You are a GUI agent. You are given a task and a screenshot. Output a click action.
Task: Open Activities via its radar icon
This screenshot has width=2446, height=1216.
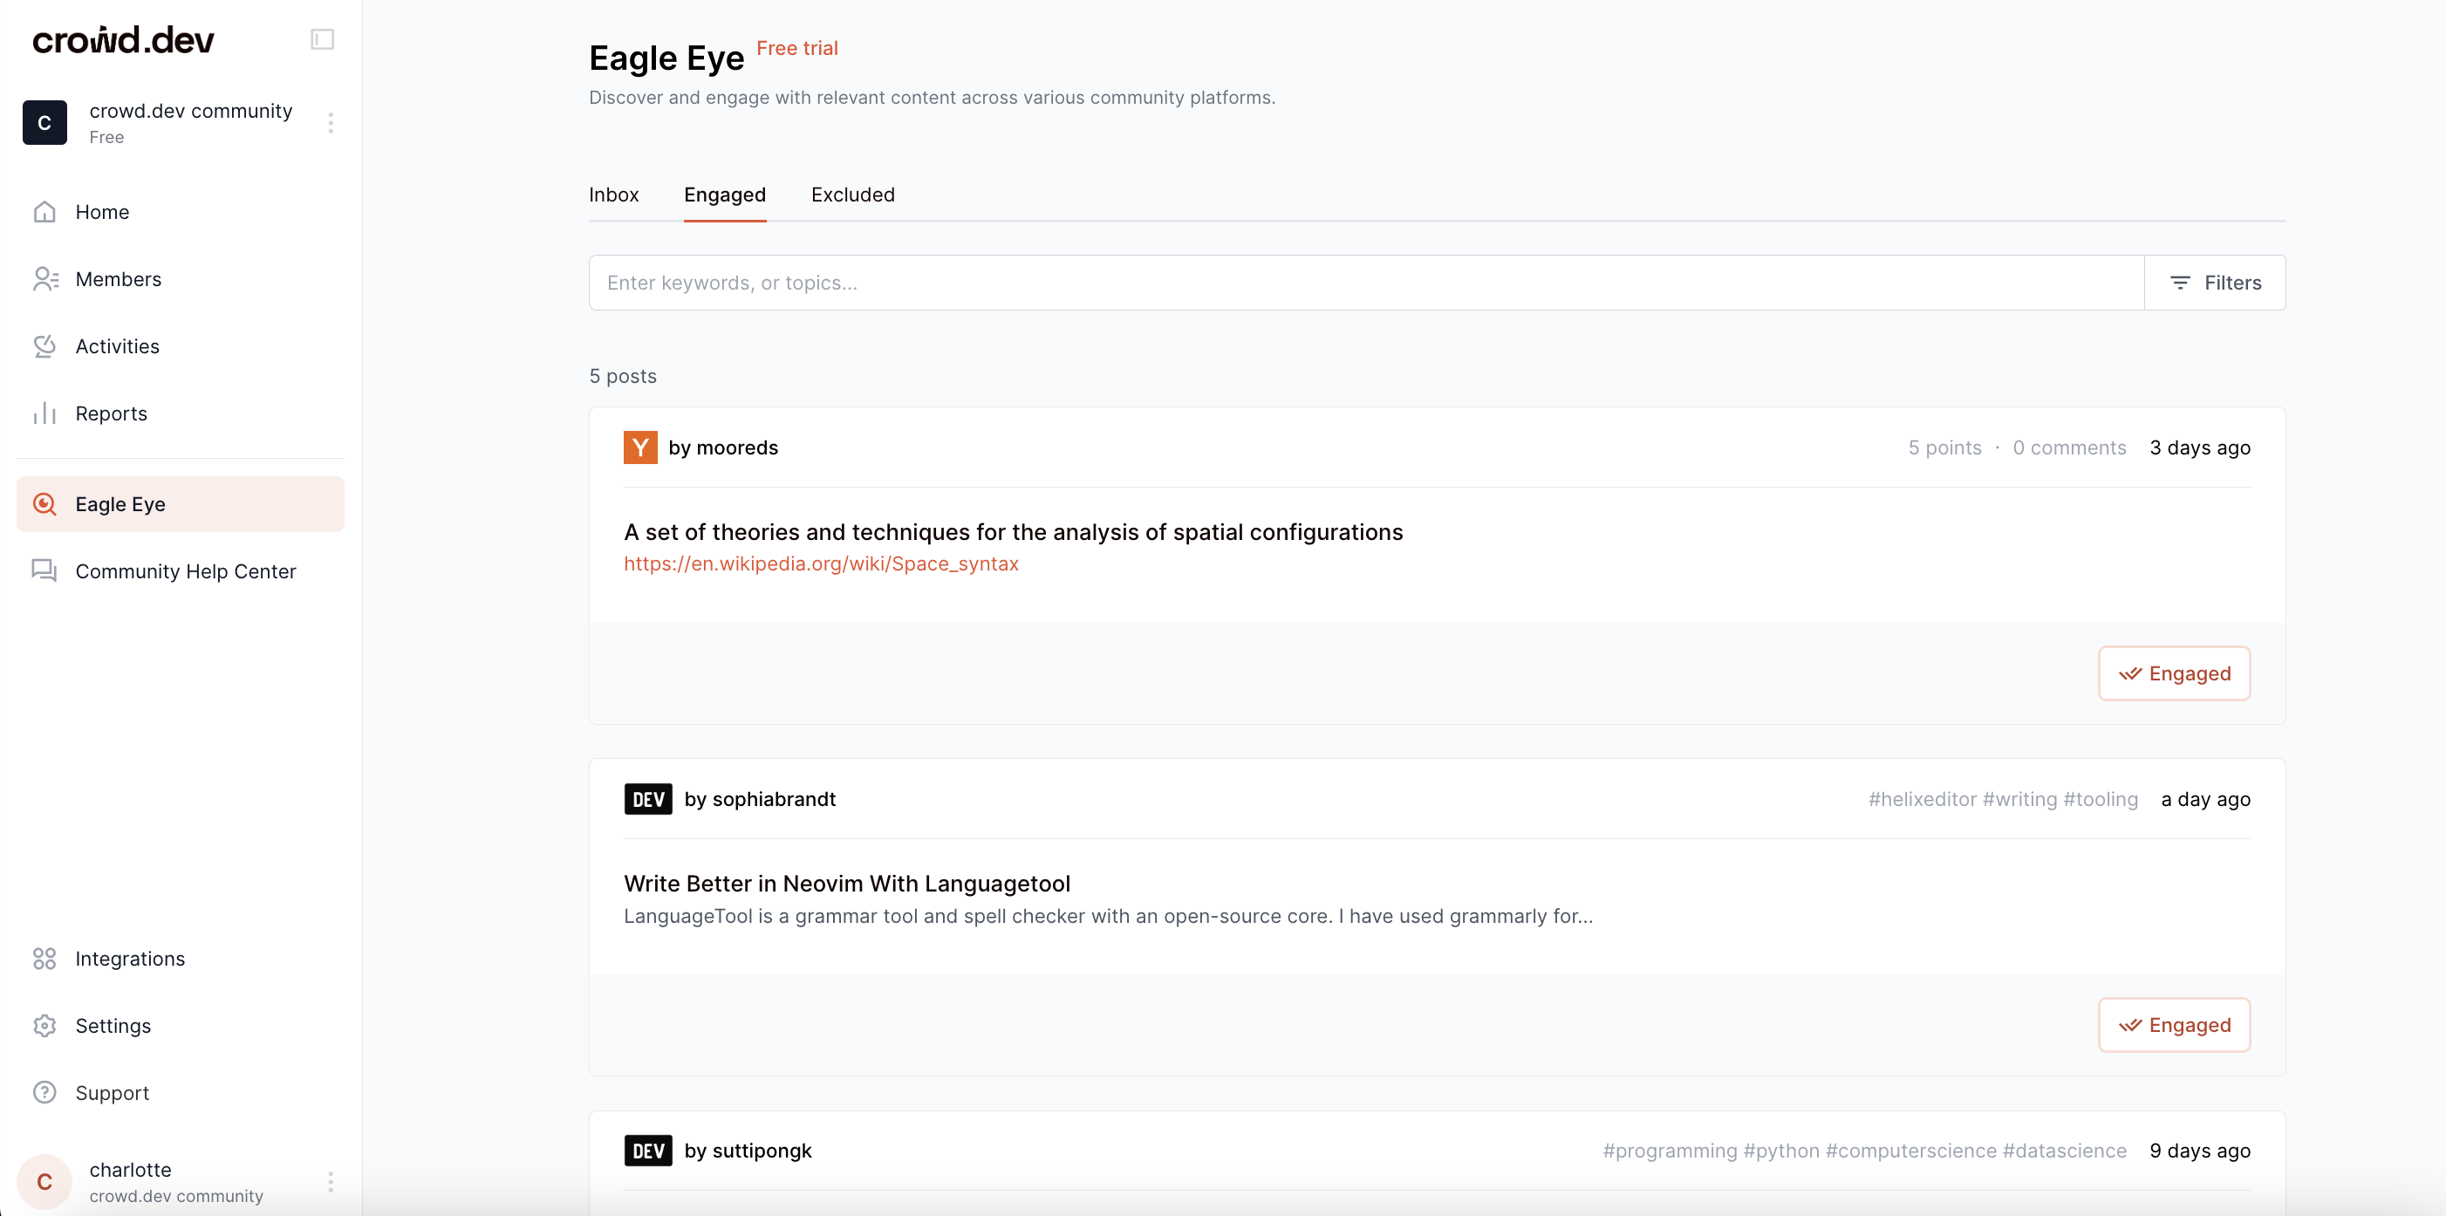coord(44,346)
